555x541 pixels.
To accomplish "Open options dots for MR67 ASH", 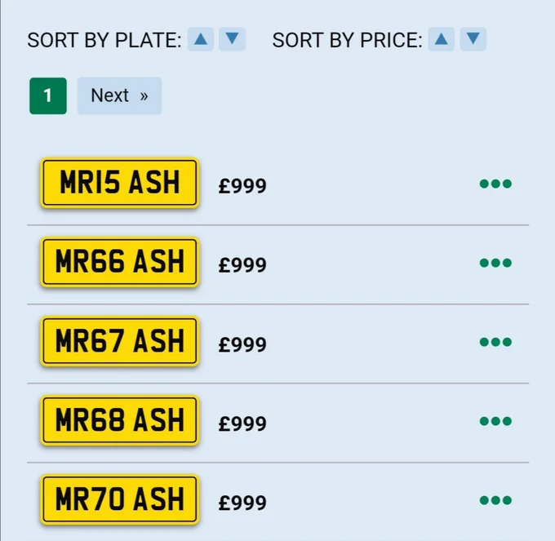I will click(x=495, y=342).
